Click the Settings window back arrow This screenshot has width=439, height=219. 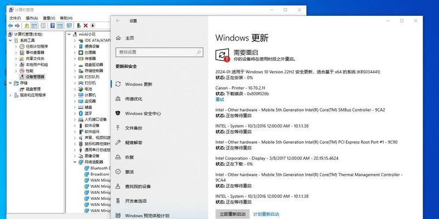[x=118, y=21]
